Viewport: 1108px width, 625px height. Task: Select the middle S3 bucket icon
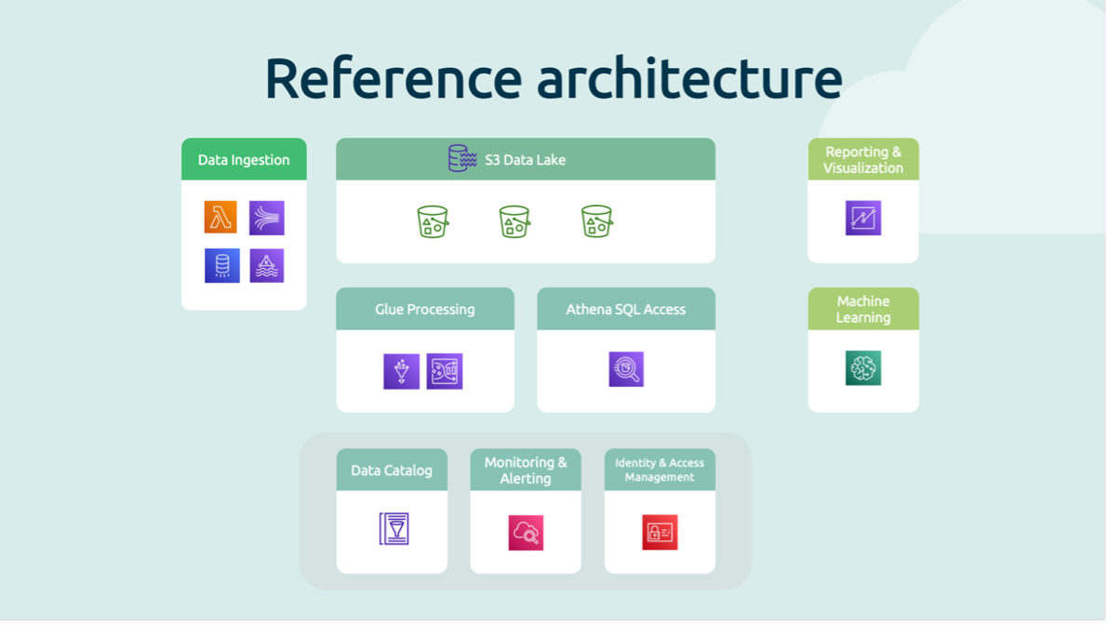coord(514,222)
